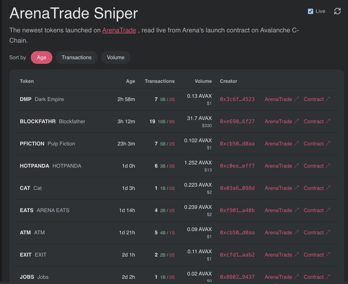
Task: Click the ArenaTrade Sniper page title
Action: tap(74, 13)
